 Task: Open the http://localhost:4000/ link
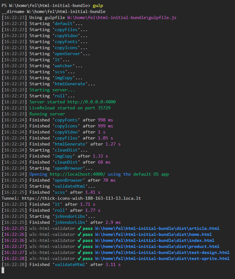77,174
